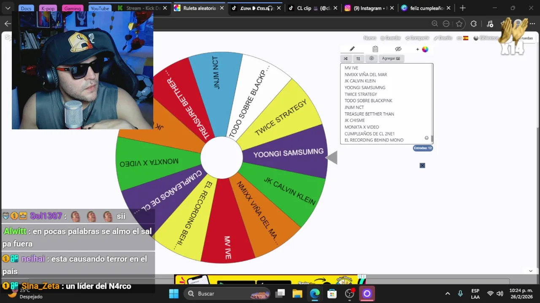Viewport: 540px width, 303px height.
Task: Click the 'JK CHISME' entry line
Action: coord(354,120)
